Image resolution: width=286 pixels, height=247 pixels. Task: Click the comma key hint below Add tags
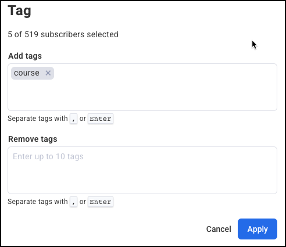(73, 119)
